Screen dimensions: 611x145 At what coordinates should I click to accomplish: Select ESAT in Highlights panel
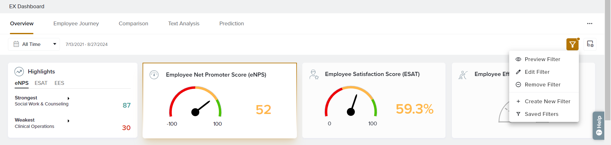(41, 83)
